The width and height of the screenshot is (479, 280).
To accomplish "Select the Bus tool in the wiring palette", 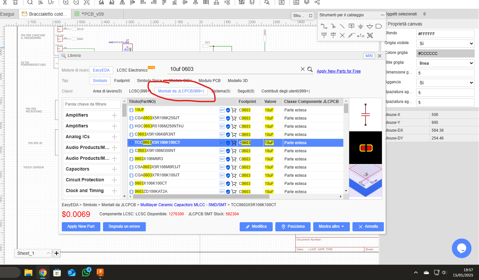I will (x=333, y=26).
